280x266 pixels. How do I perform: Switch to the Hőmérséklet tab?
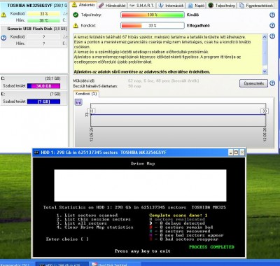112,5
